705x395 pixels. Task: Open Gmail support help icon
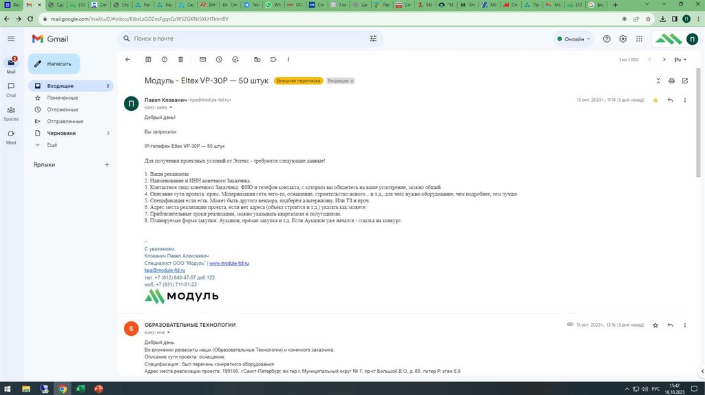click(x=607, y=39)
